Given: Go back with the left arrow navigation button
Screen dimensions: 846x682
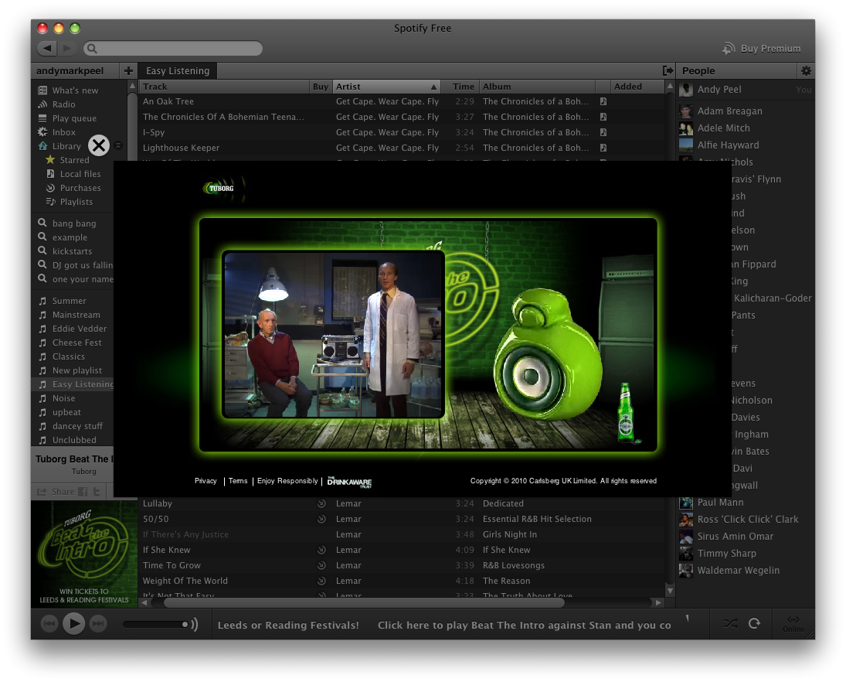Looking at the screenshot, I should (x=47, y=48).
